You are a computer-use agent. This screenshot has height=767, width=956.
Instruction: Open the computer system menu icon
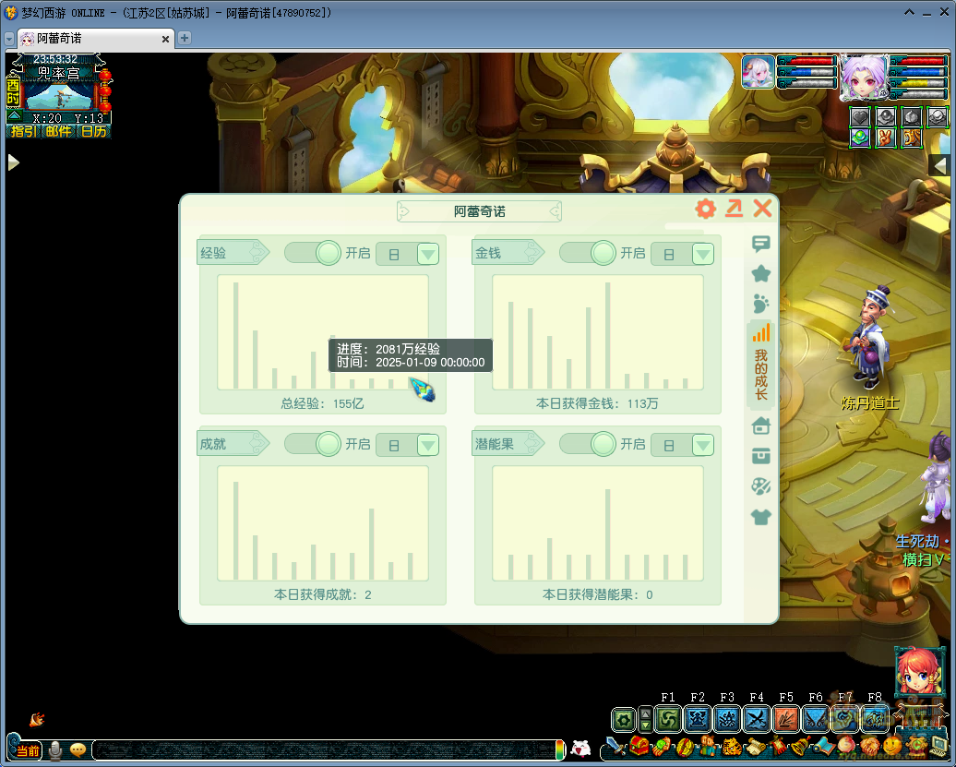(x=939, y=747)
